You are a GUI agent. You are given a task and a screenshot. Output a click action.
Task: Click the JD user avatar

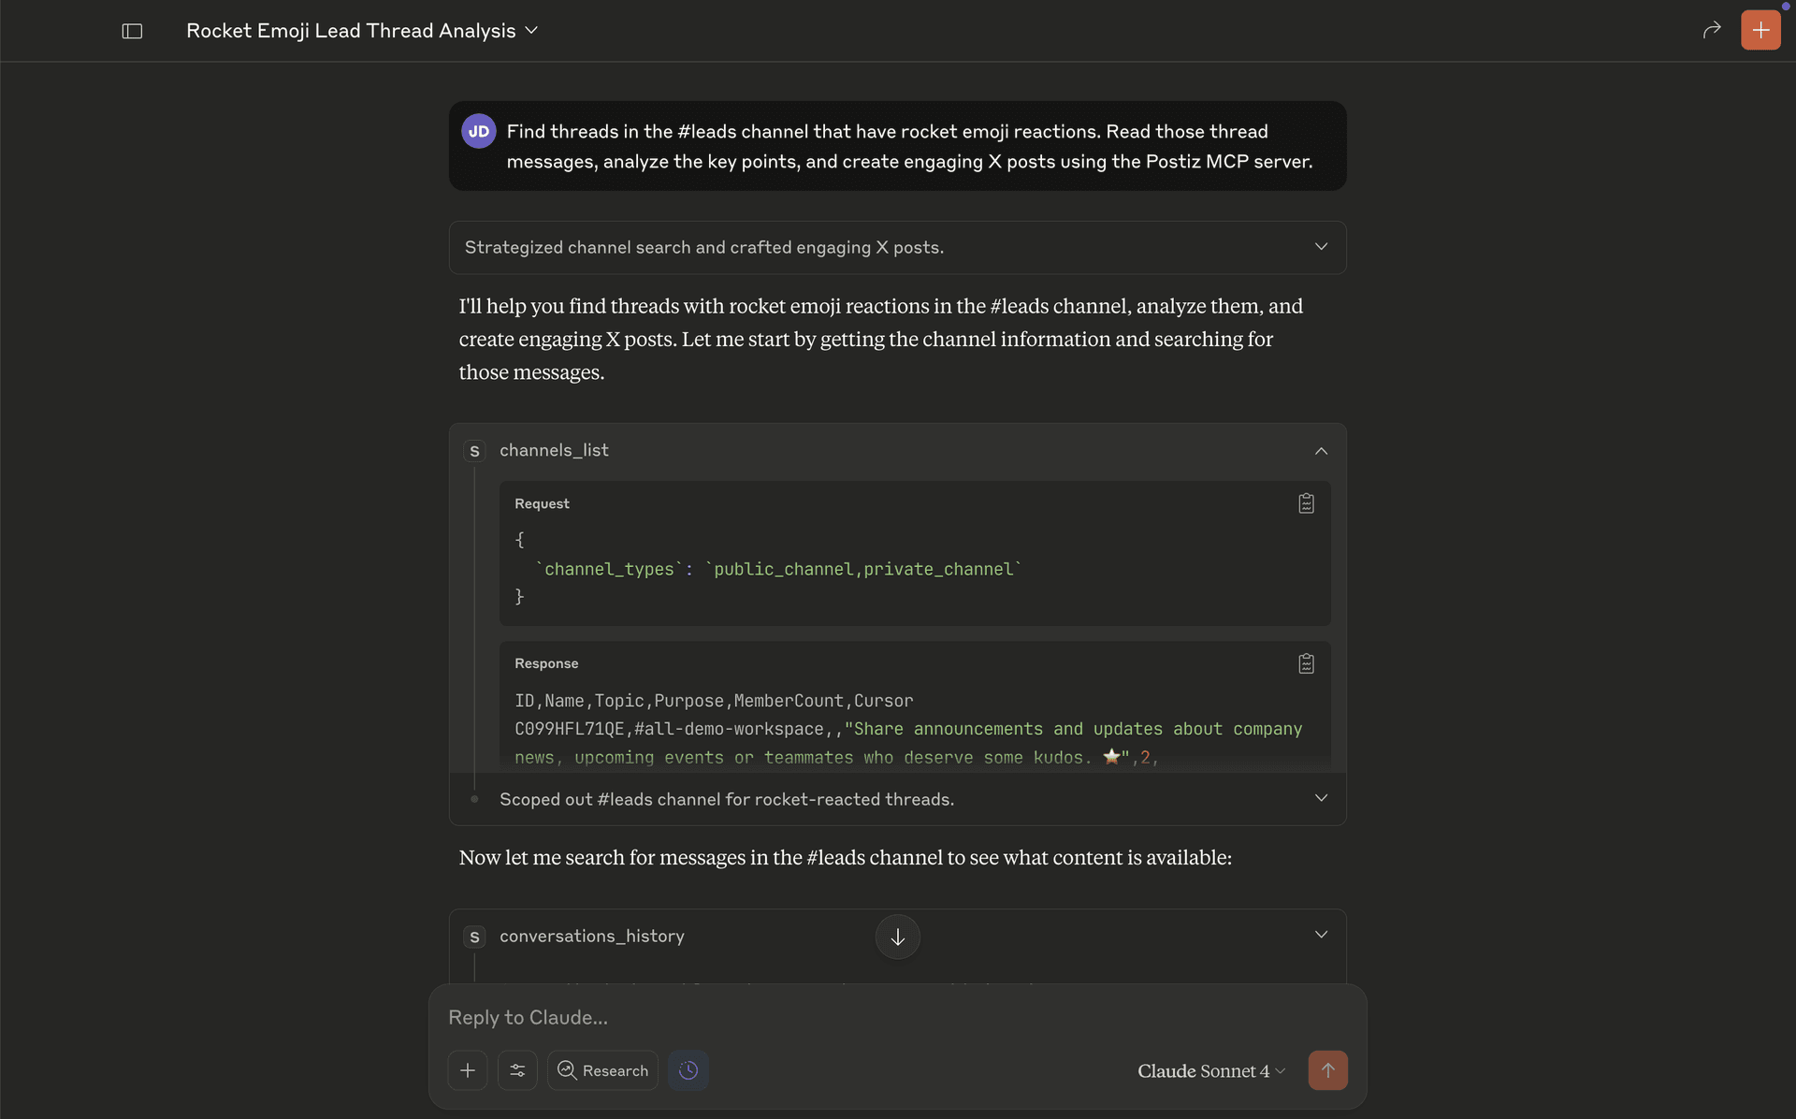pyautogui.click(x=479, y=132)
